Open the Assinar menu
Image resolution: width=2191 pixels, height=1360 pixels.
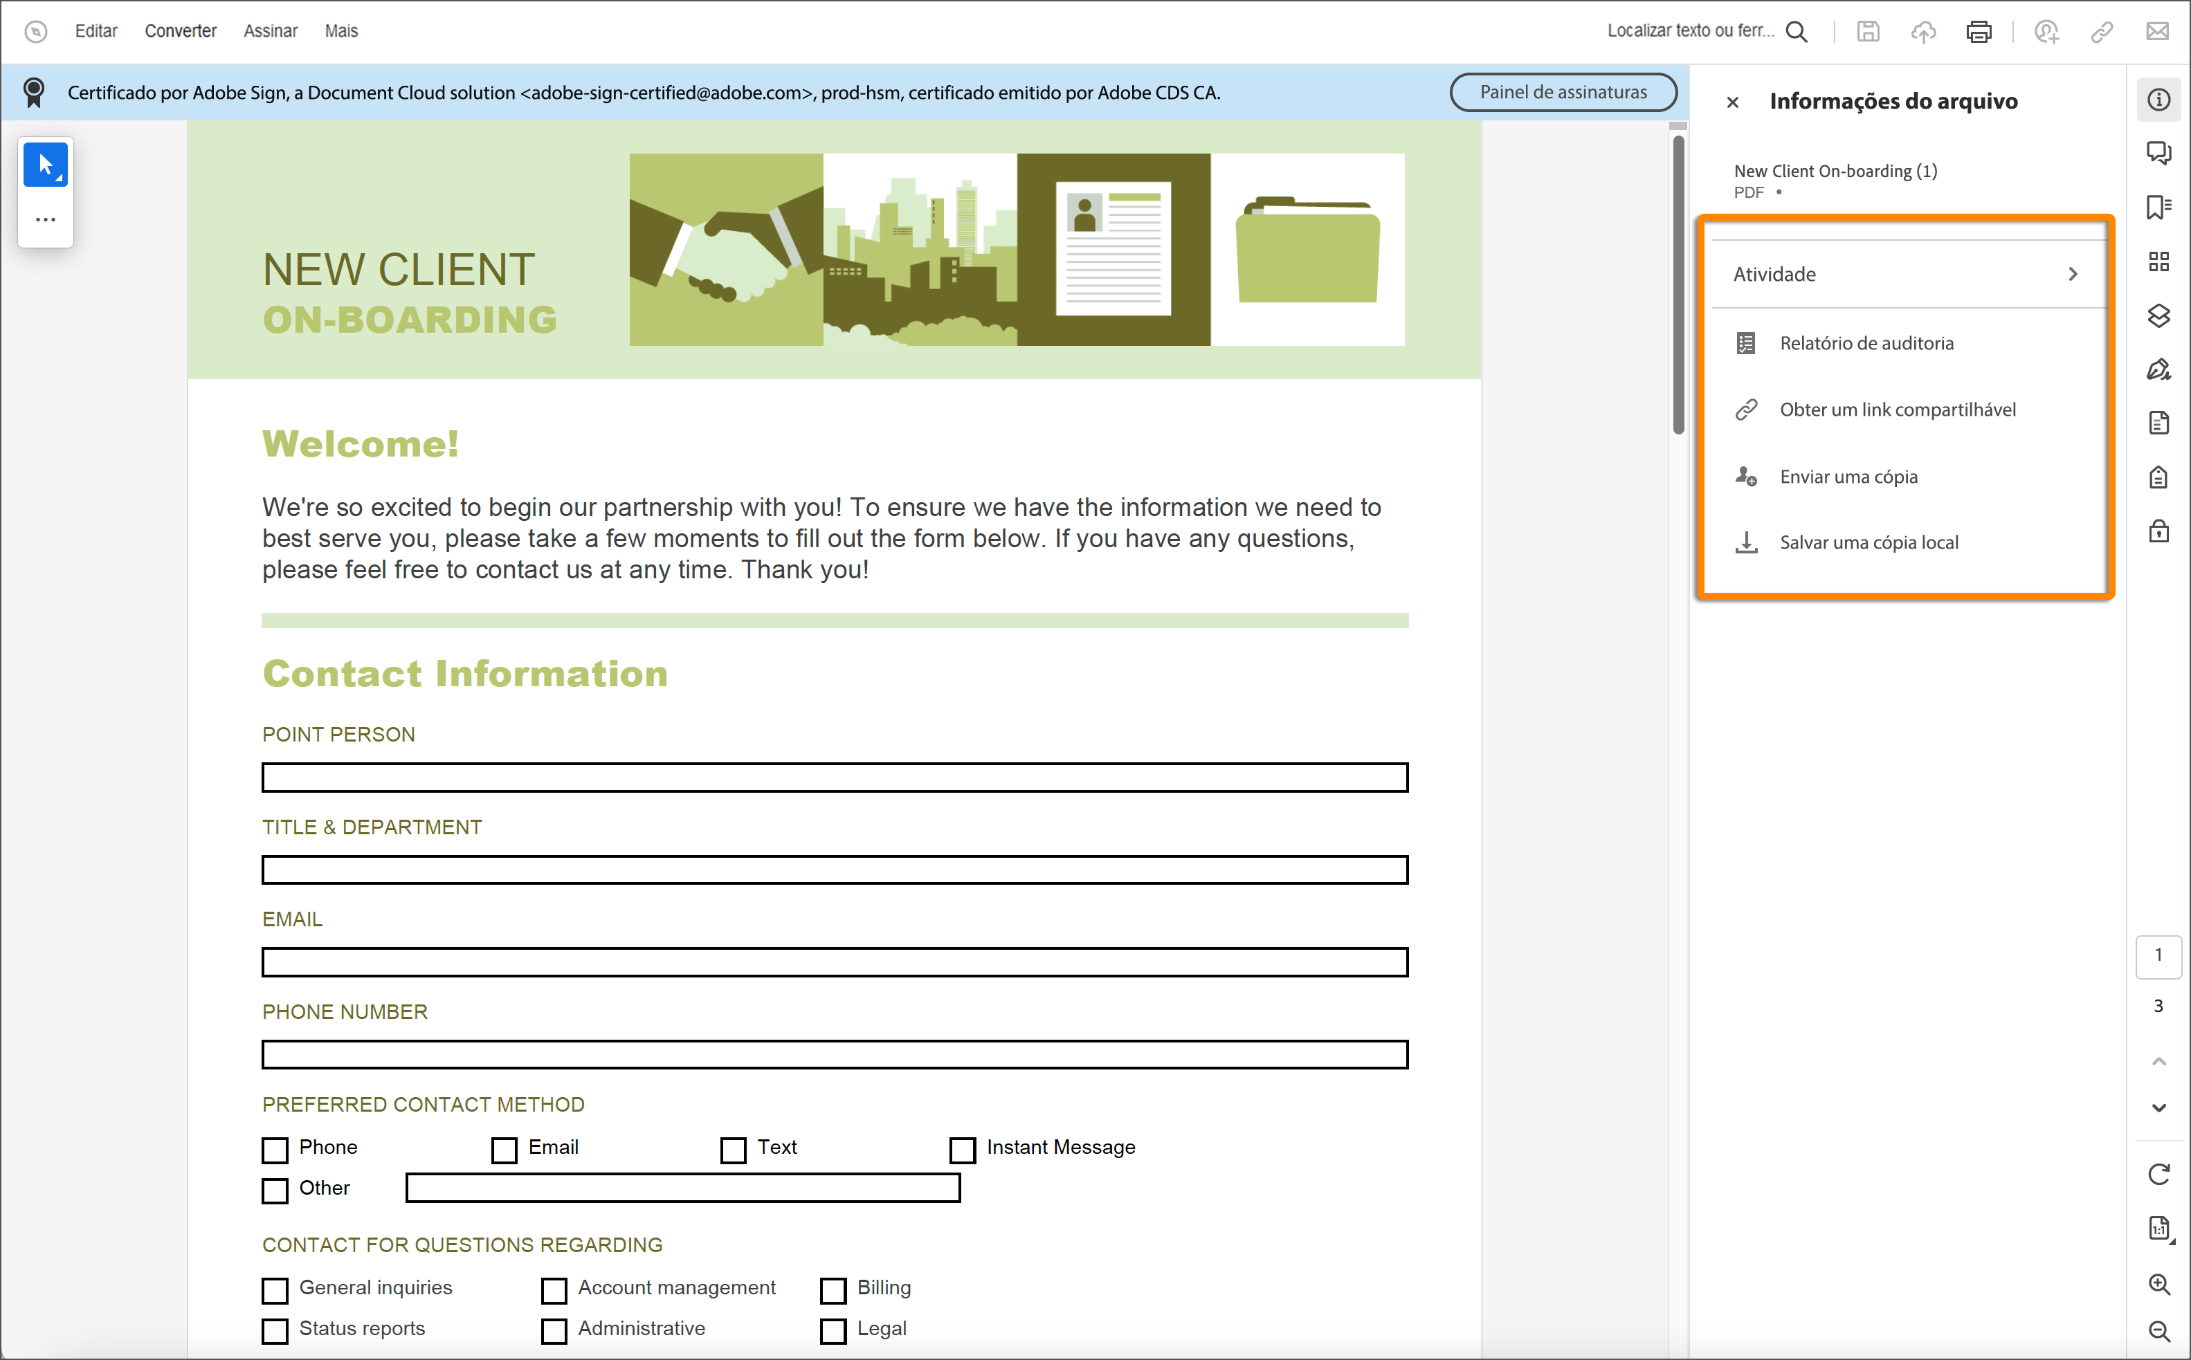270,32
